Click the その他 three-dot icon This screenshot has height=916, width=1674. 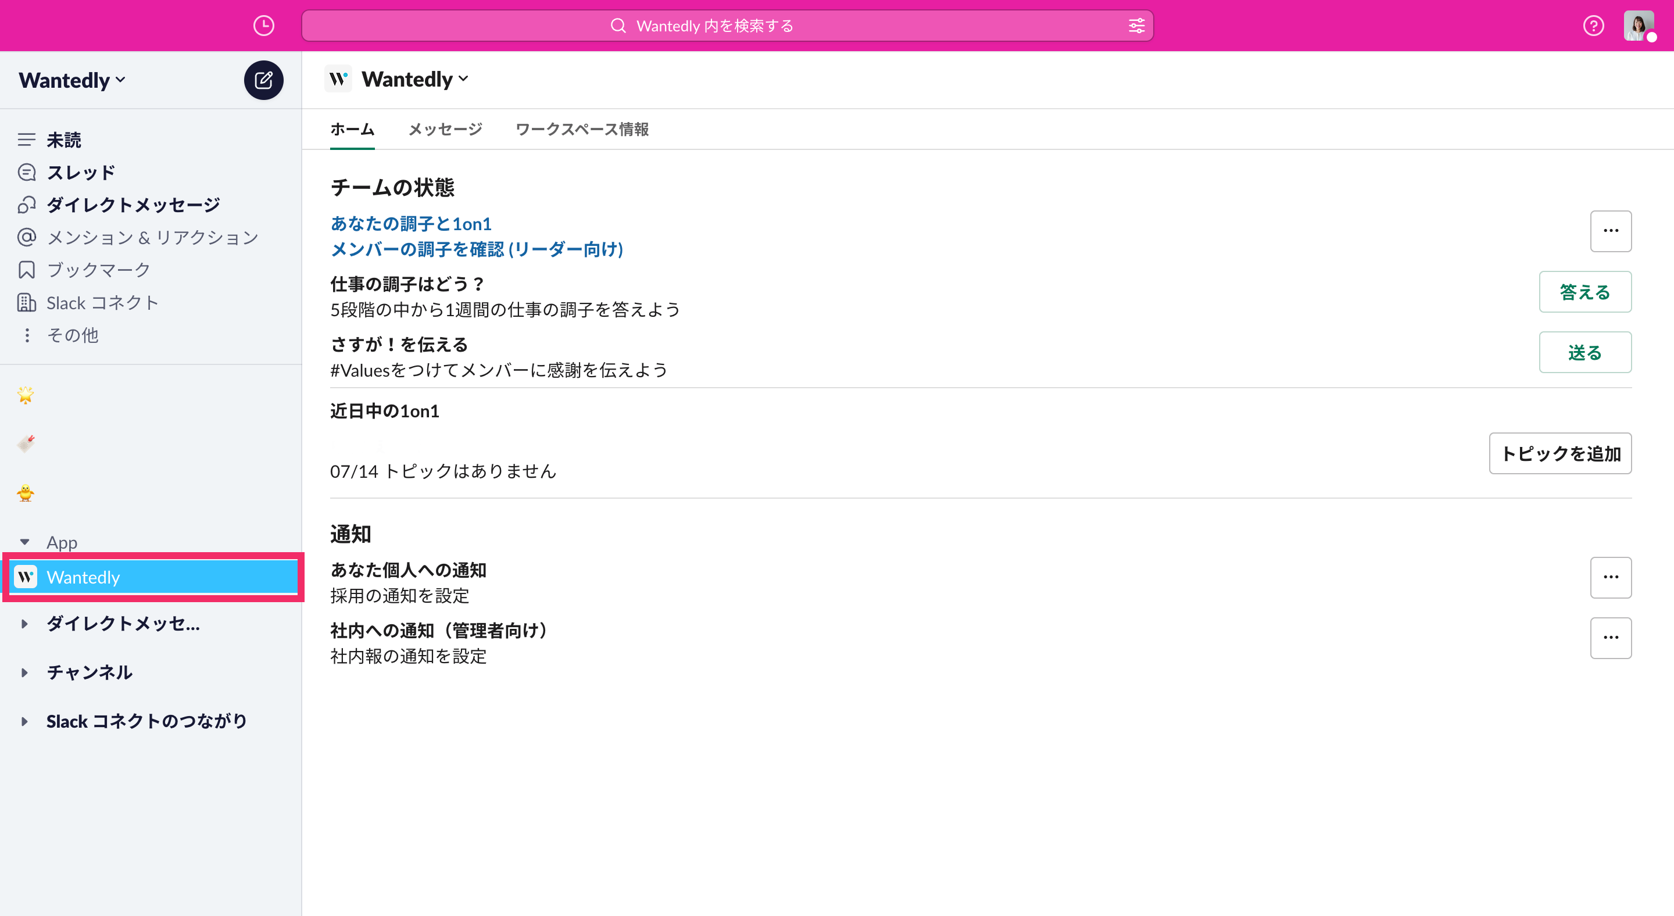27,335
